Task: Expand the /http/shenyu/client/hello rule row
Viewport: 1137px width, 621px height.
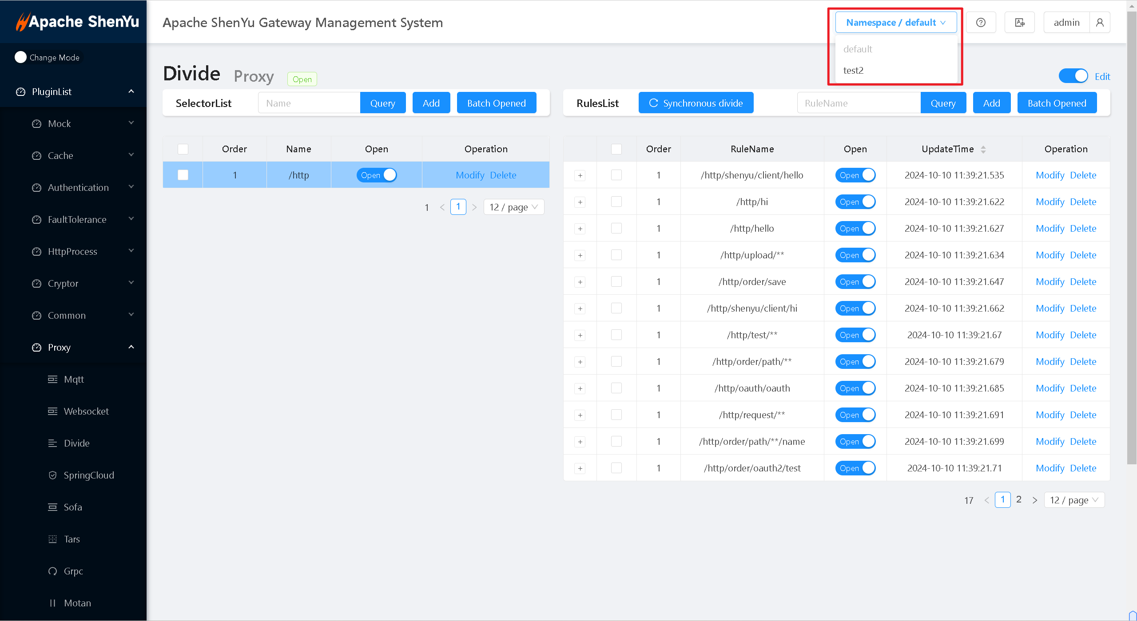Action: coord(580,176)
